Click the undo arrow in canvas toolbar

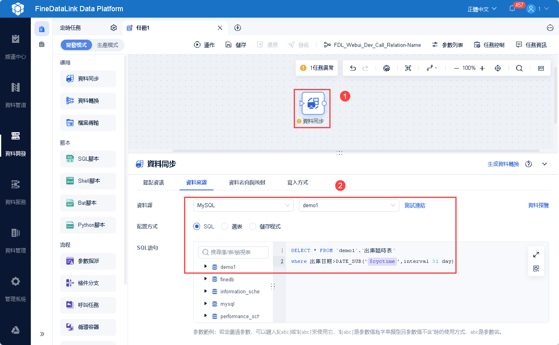click(x=353, y=68)
